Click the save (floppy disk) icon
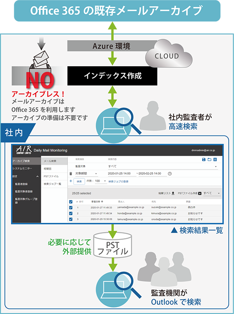 pyautogui.click(x=204, y=160)
